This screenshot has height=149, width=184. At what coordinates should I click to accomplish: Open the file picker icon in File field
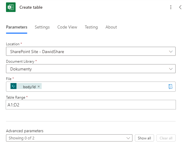171,87
